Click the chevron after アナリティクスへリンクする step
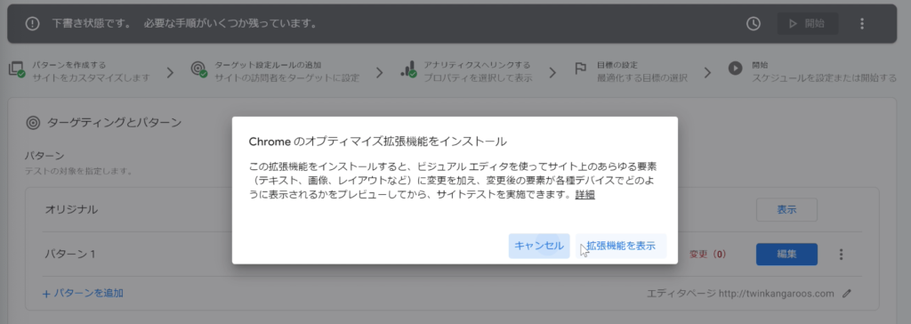 click(552, 73)
